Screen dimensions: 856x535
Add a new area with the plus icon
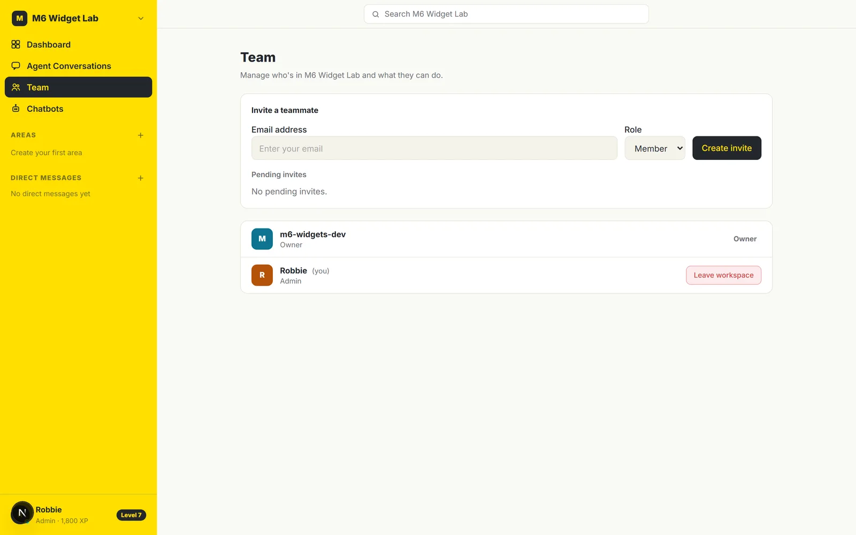(141, 135)
